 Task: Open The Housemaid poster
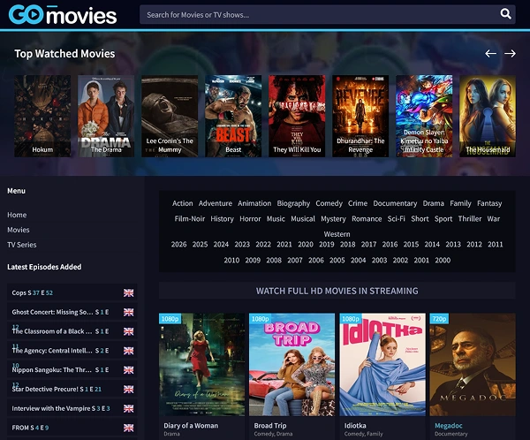point(488,116)
